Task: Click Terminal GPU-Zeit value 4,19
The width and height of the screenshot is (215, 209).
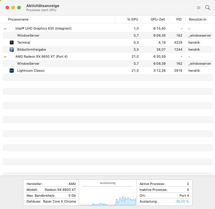Action: pyautogui.click(x=162, y=42)
